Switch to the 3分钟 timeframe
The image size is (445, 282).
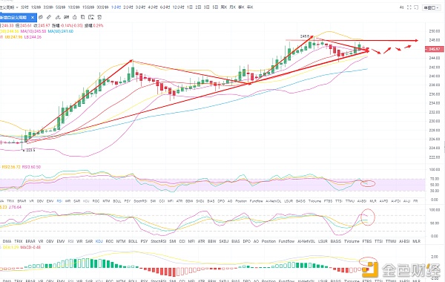click(x=48, y=7)
